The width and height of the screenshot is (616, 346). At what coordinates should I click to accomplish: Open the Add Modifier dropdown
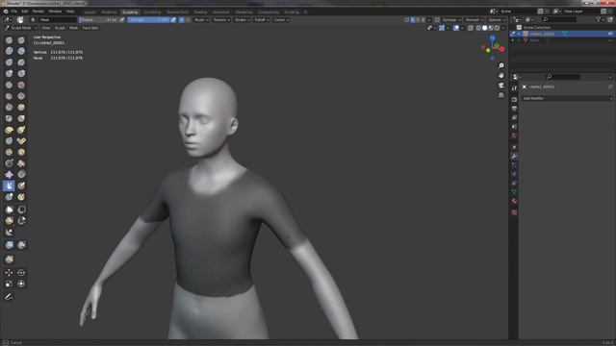click(x=567, y=98)
